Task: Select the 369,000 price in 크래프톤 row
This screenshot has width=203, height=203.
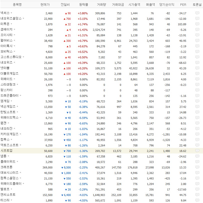Action: (x=47, y=167)
